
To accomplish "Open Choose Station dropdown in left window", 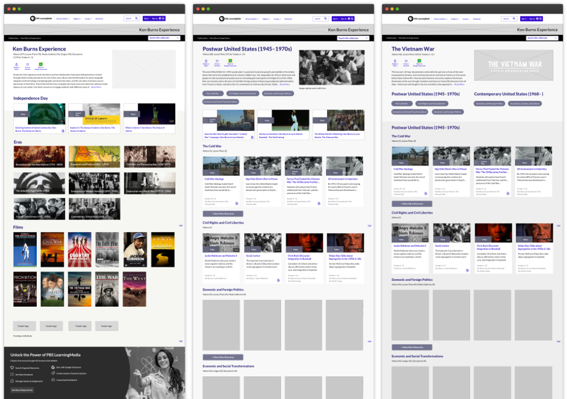I will click(62, 19).
